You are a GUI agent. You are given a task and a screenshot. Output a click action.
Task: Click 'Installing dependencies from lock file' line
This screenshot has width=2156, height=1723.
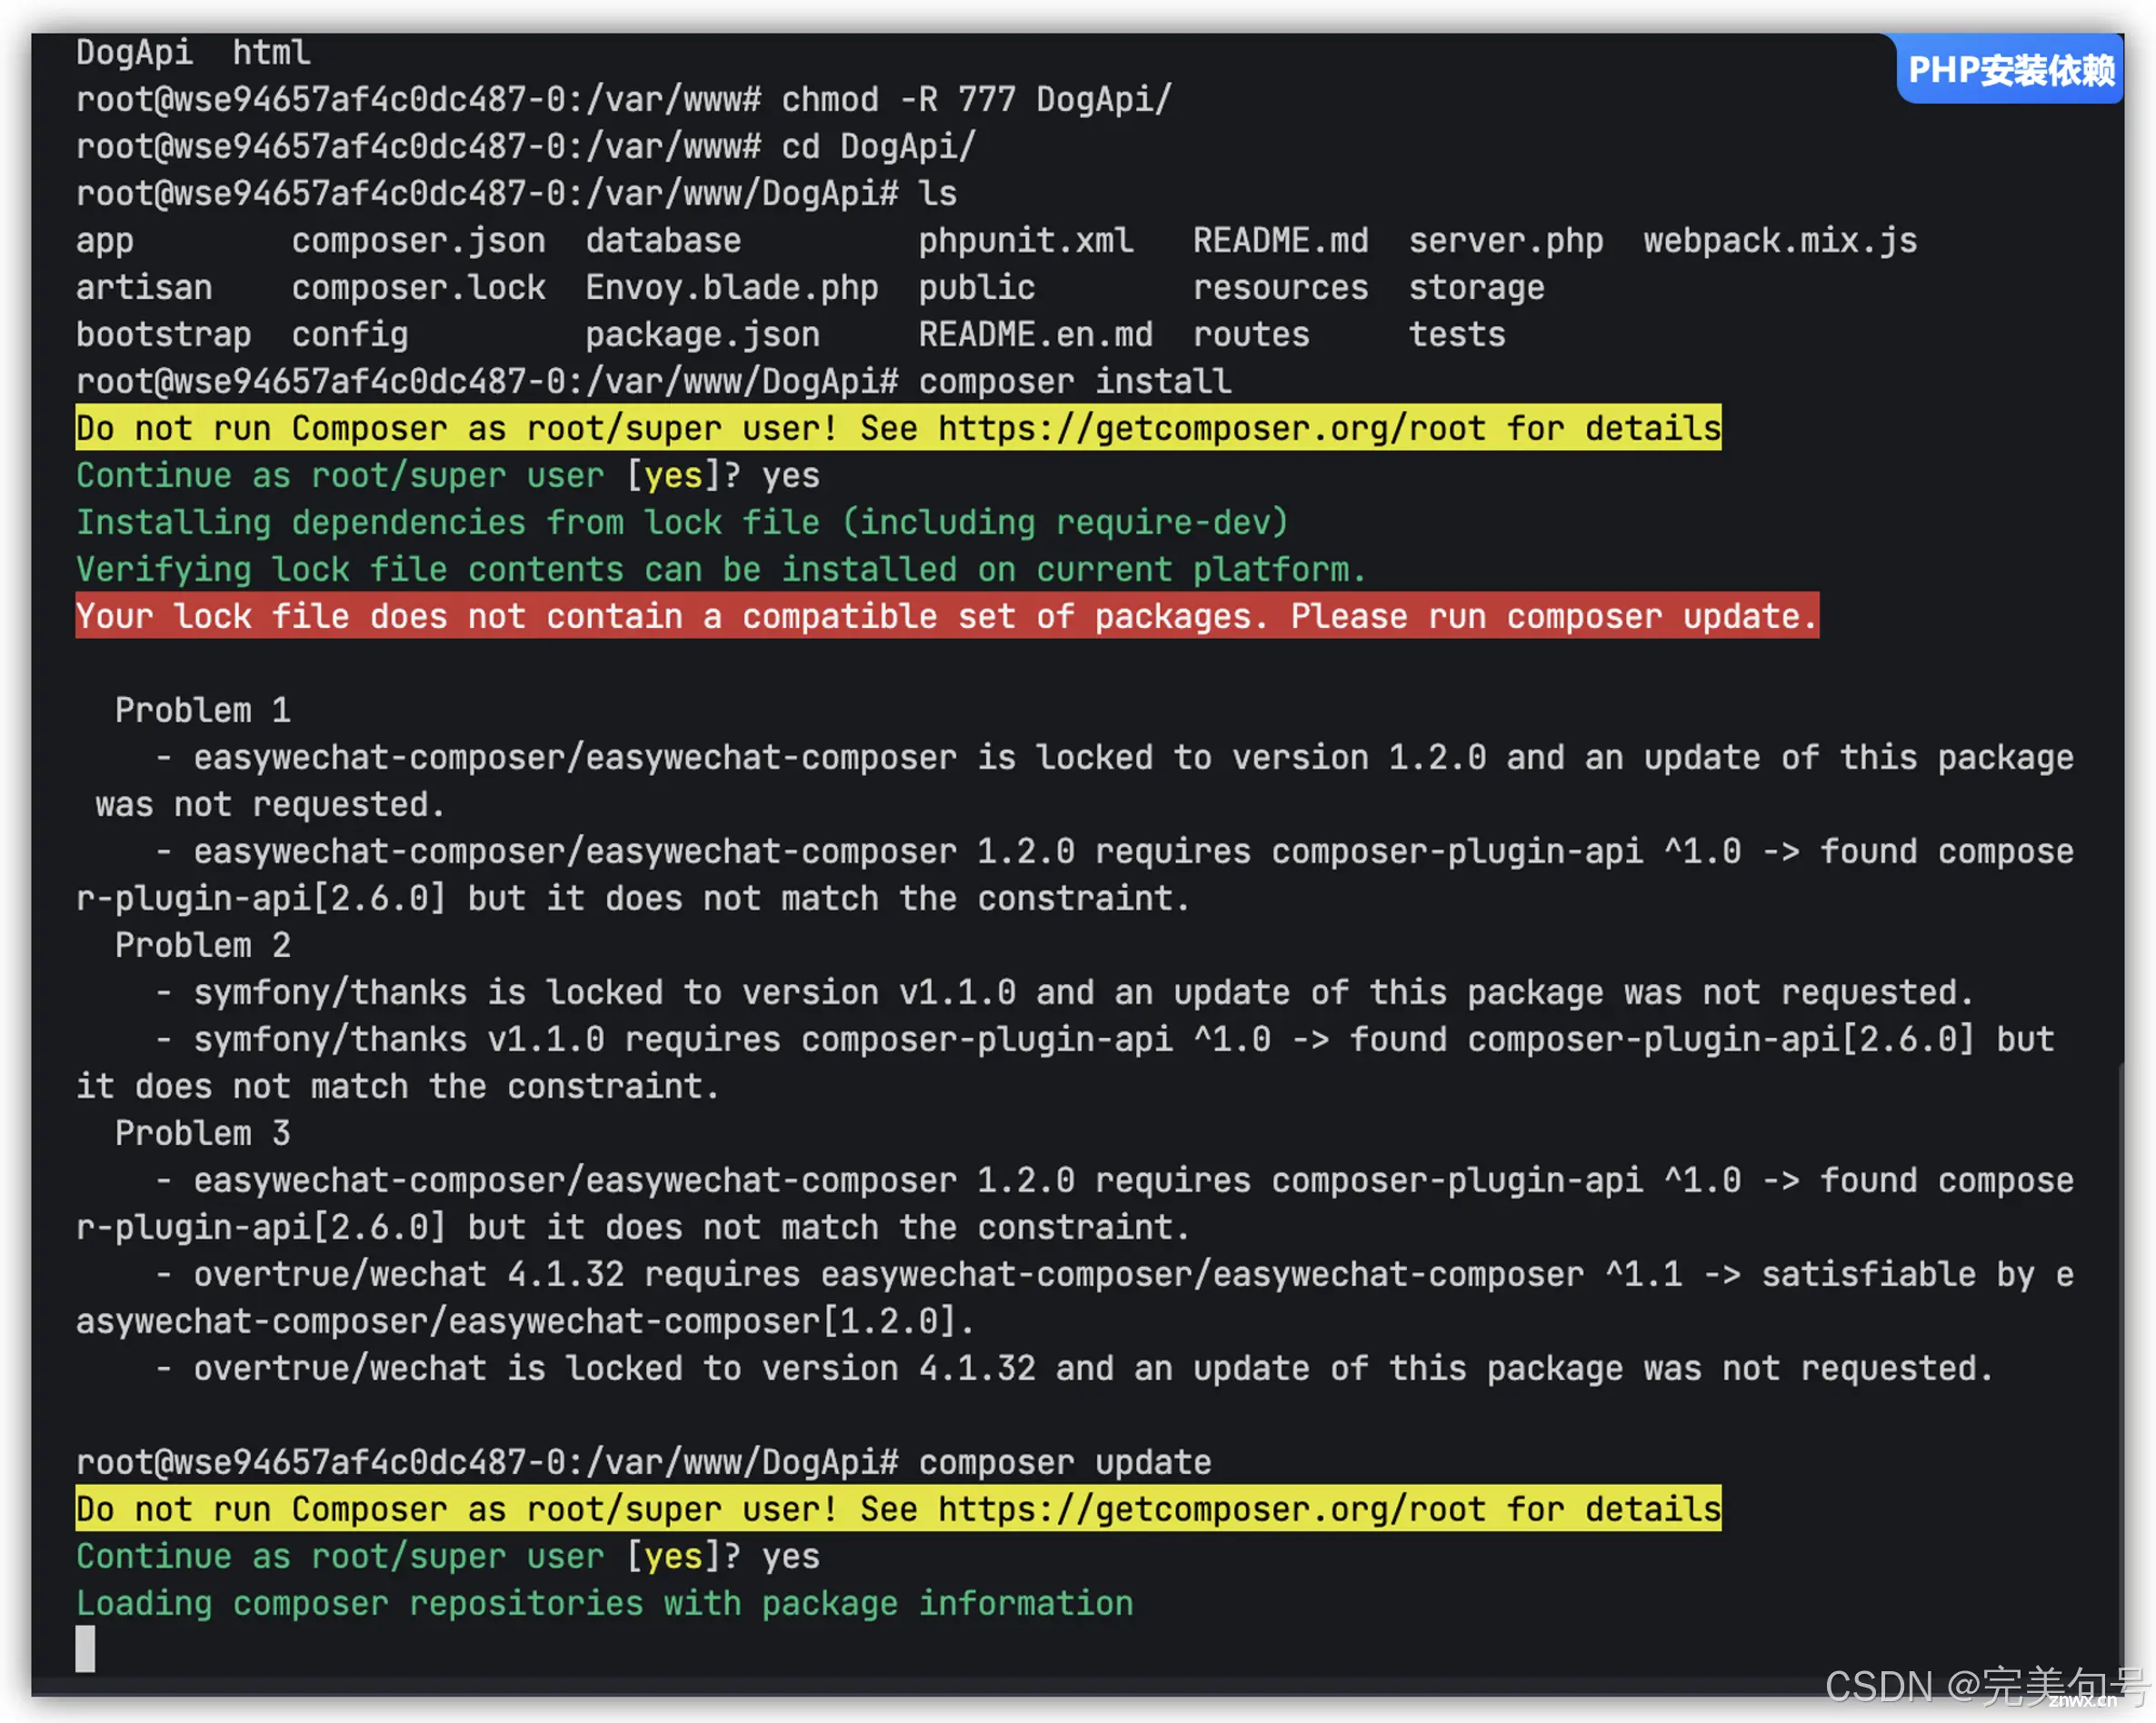pos(683,523)
